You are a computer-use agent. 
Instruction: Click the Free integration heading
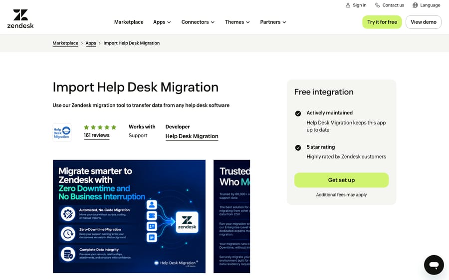point(324,92)
